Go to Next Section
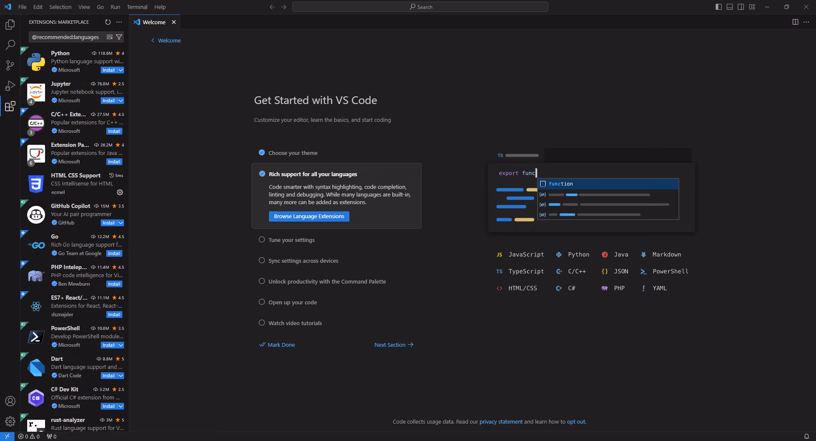This screenshot has height=441, width=816. pyautogui.click(x=394, y=345)
